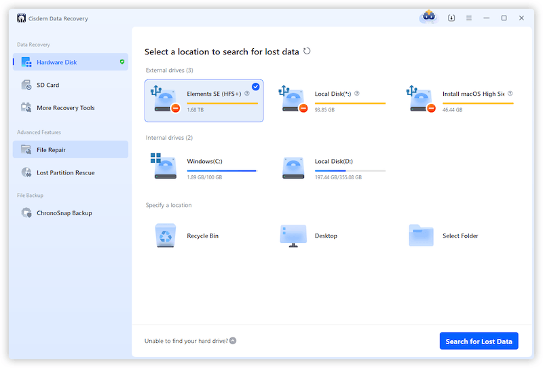Click the Desktop monitor icon
The width and height of the screenshot is (543, 368).
pos(293,236)
